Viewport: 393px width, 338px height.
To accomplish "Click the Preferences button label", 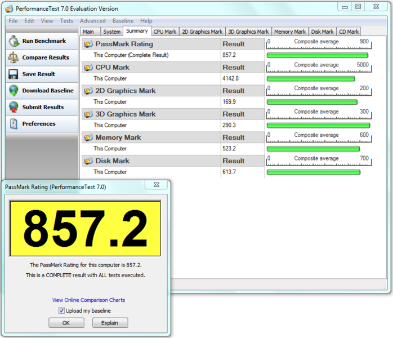I will [x=39, y=123].
